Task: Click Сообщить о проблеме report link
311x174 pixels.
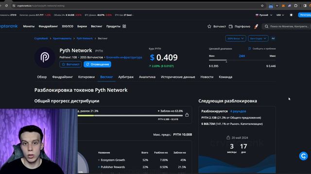Action: click(262, 48)
